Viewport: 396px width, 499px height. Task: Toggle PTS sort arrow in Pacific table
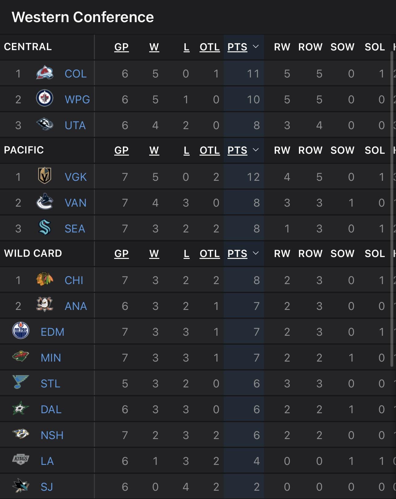click(x=256, y=150)
